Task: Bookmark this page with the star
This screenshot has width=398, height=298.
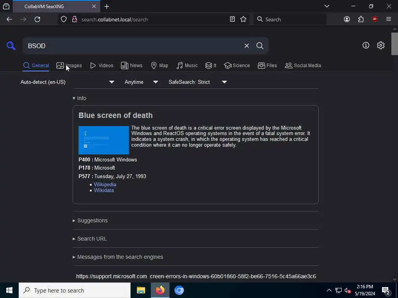Action: [x=243, y=19]
